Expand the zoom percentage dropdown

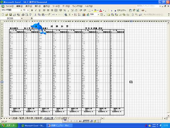[98, 15]
